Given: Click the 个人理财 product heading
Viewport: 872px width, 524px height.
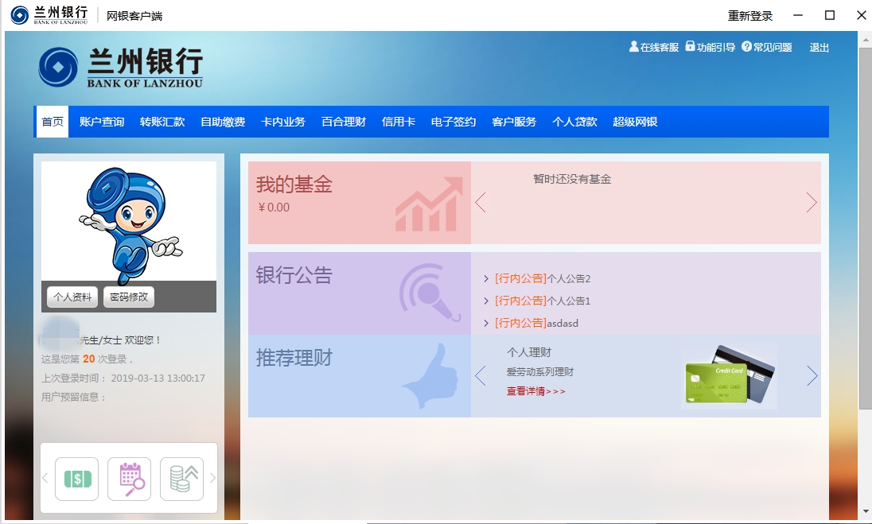Looking at the screenshot, I should coord(529,352).
